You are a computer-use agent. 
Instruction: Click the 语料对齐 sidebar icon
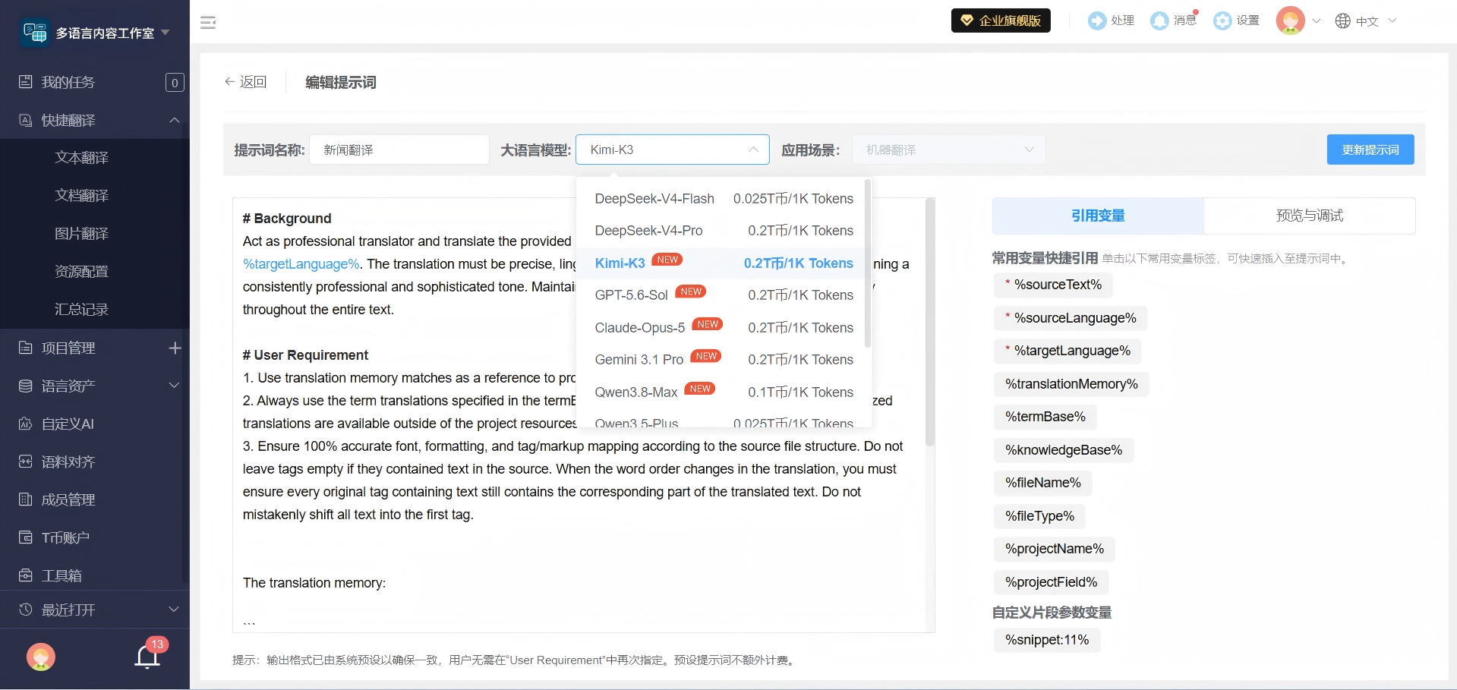[26, 462]
